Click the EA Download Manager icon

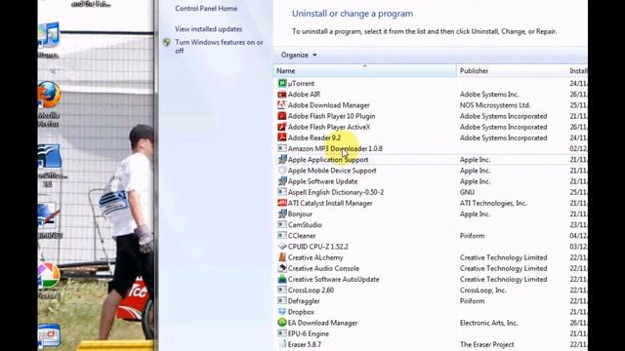coord(282,323)
